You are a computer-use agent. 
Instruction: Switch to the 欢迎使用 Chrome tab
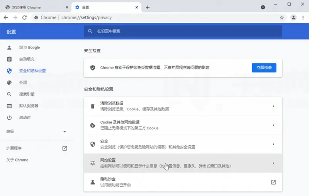point(36,7)
